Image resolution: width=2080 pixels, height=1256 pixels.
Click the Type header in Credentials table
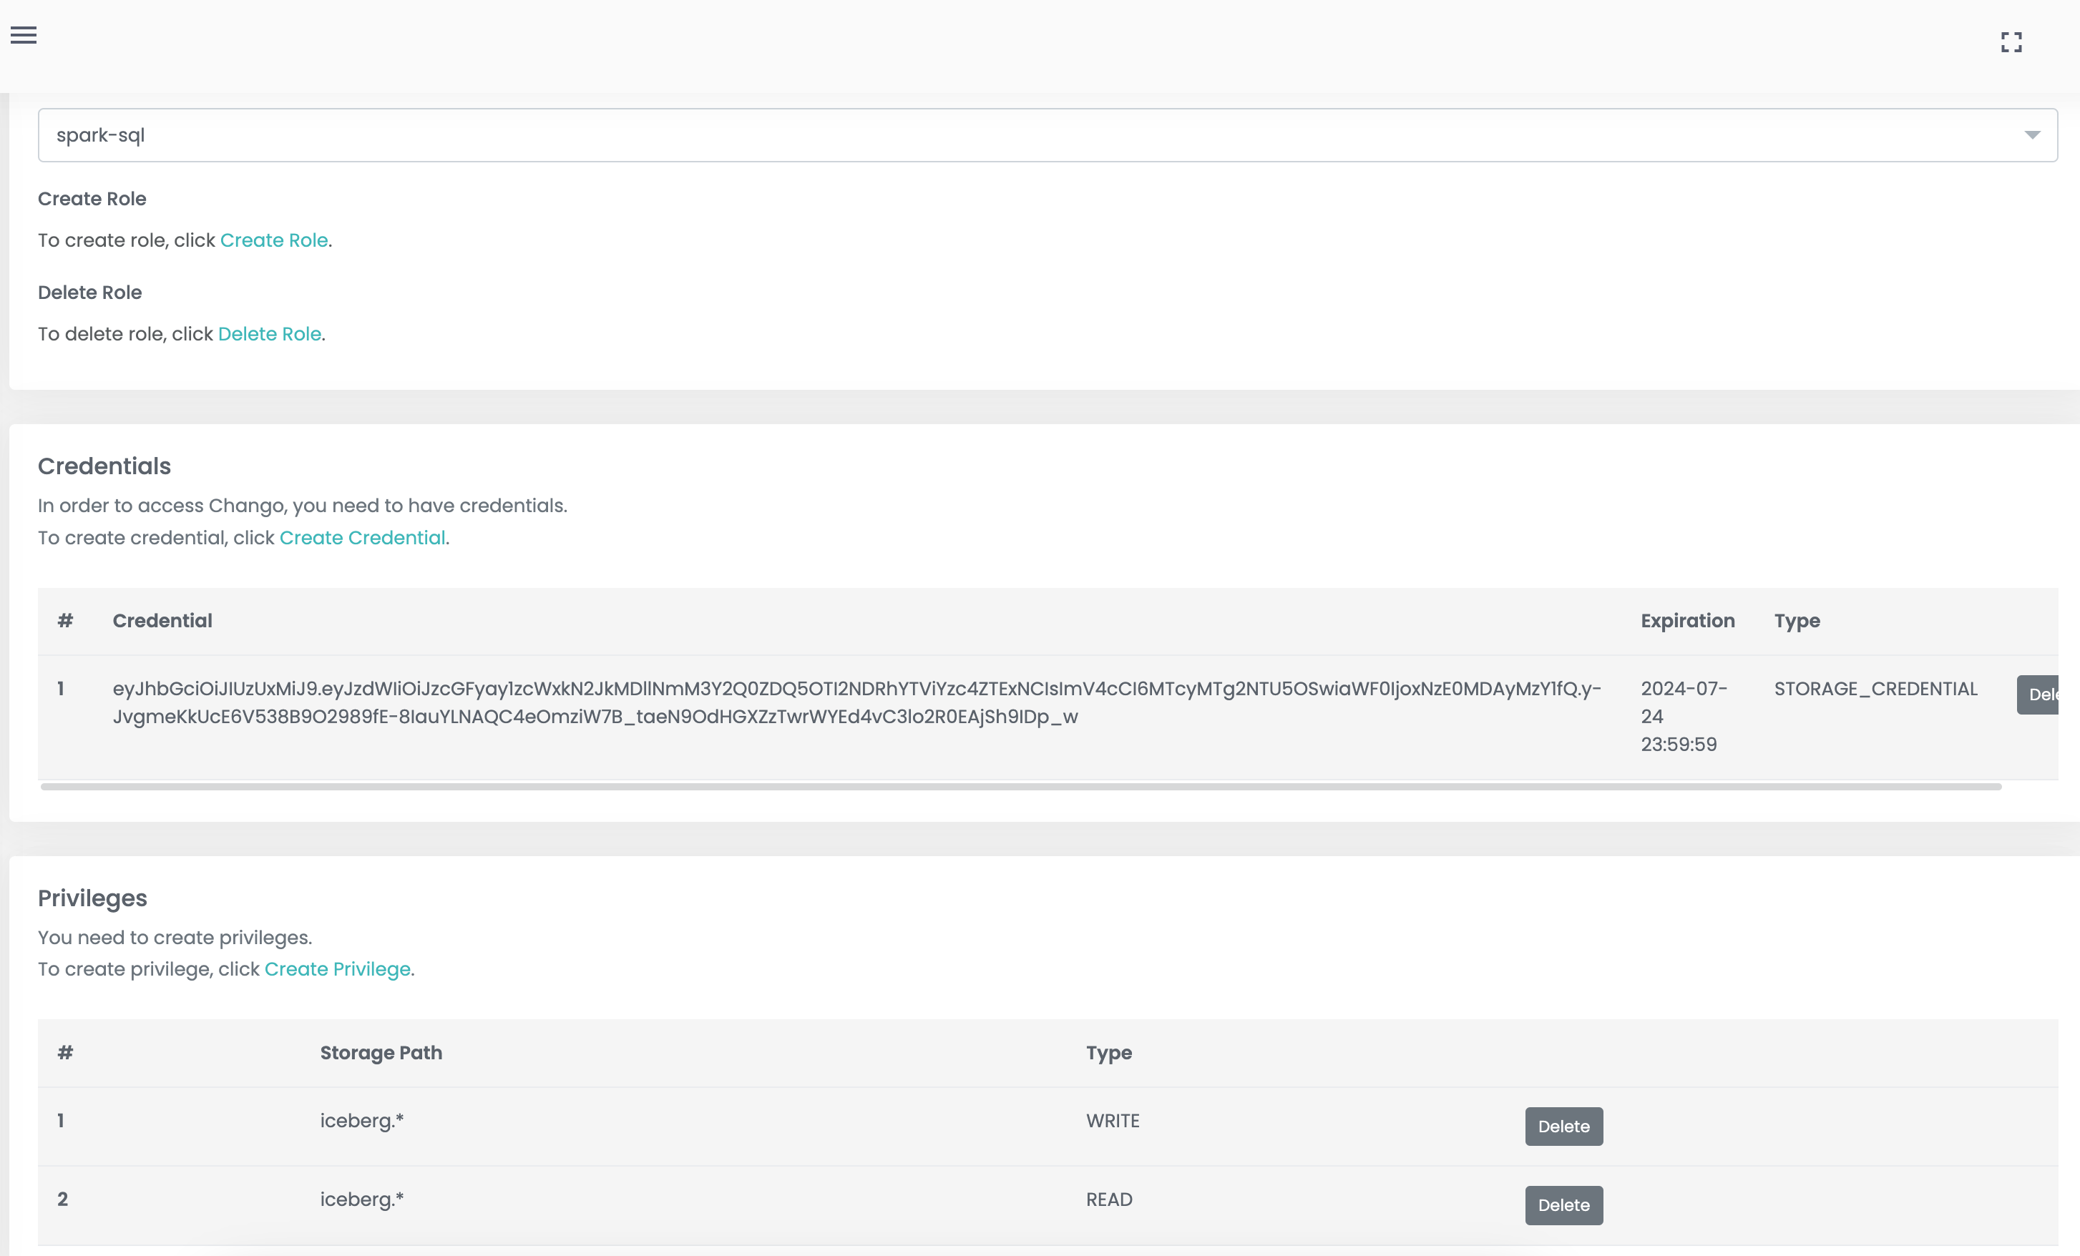[x=1797, y=622]
